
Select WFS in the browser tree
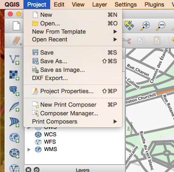[50, 142]
